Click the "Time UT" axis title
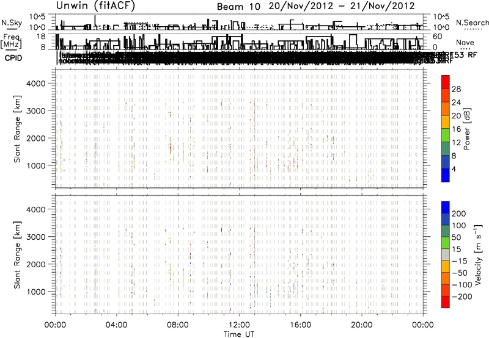 [239, 334]
